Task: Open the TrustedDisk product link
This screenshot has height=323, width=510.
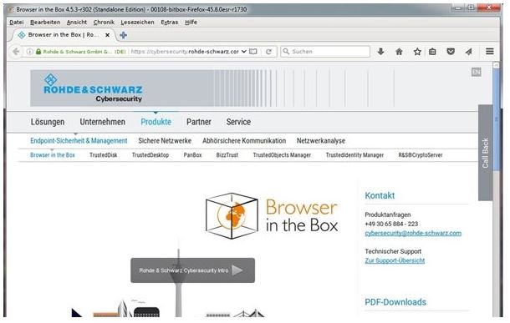Action: (x=104, y=155)
